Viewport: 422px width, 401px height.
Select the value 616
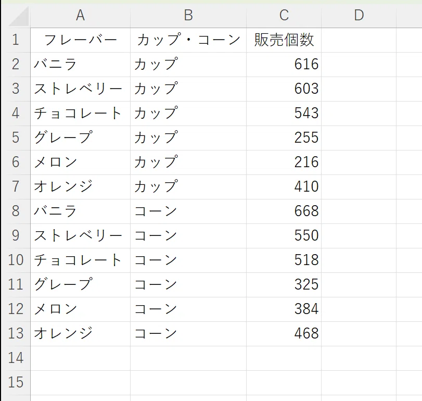point(284,65)
